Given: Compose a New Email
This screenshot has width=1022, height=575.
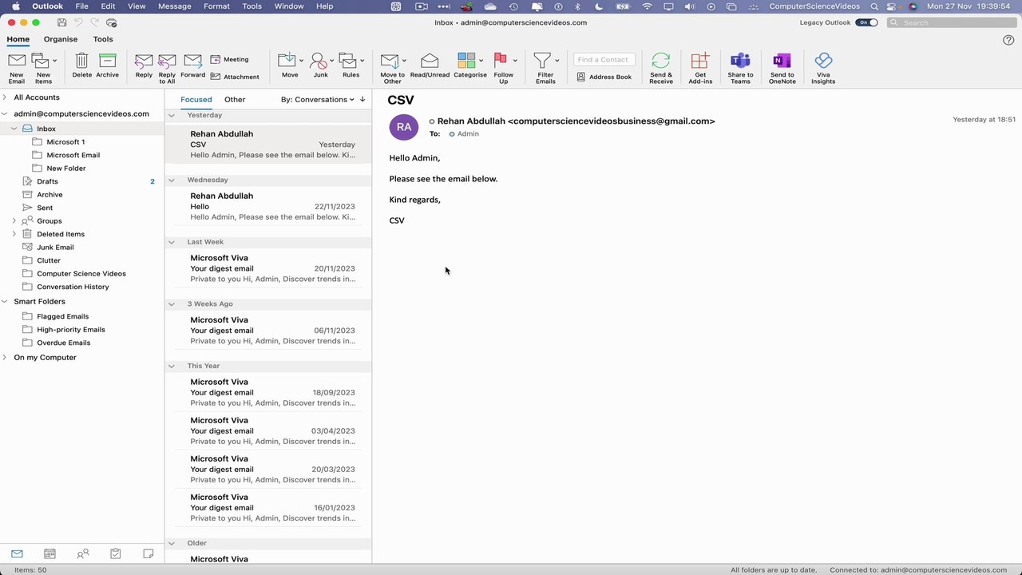Looking at the screenshot, I should (x=17, y=69).
